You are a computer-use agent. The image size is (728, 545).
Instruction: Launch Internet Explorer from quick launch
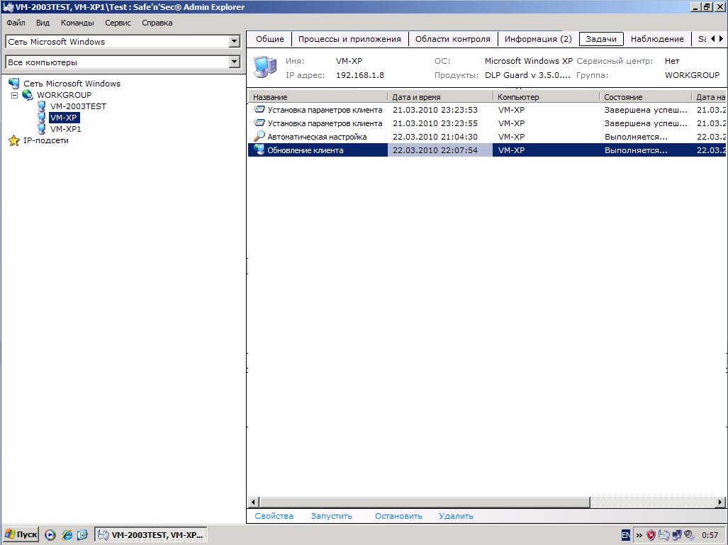67,535
